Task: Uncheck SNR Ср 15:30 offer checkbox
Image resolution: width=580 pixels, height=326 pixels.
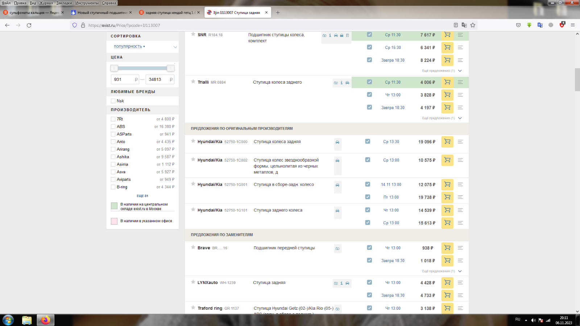Action: click(x=369, y=47)
